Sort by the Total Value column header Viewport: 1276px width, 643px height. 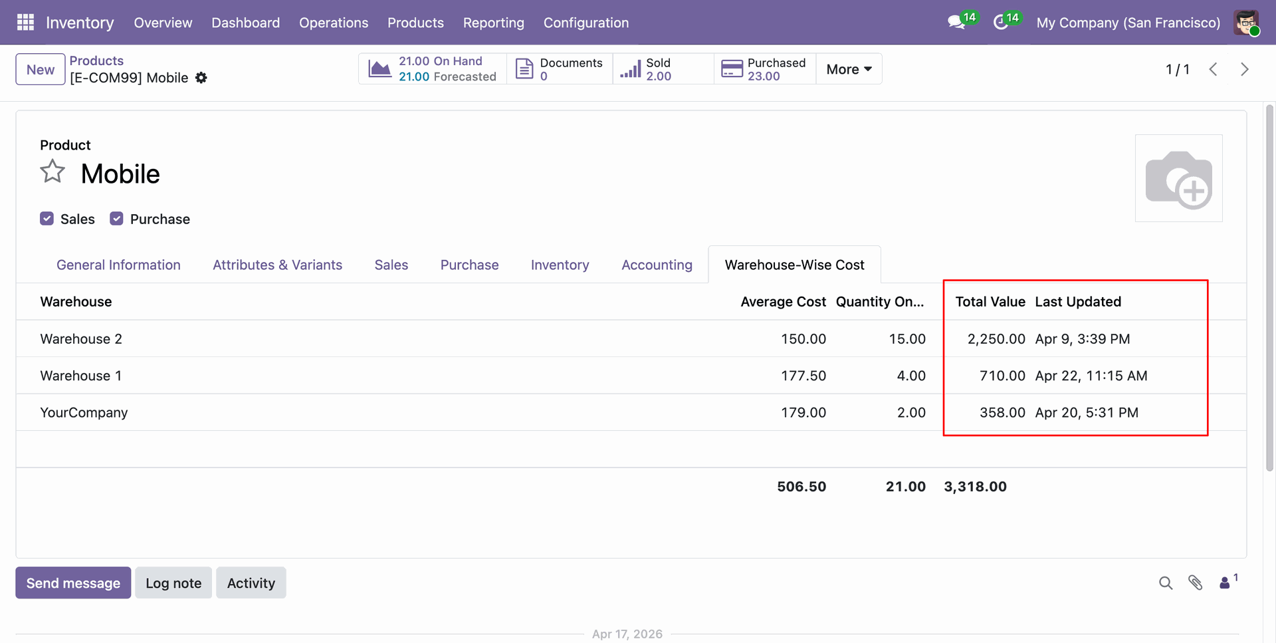click(990, 302)
